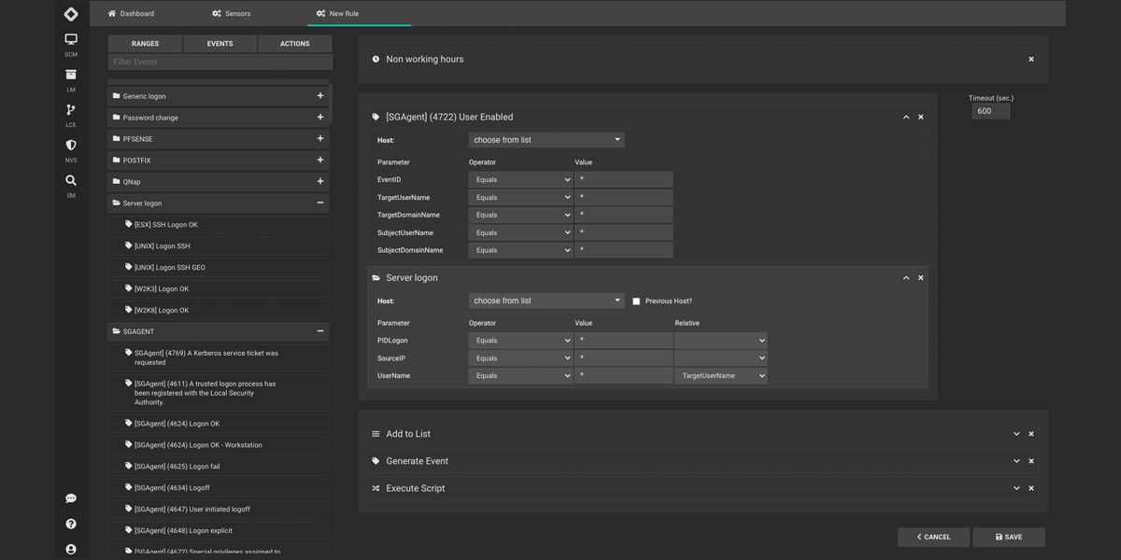
Task: Select the ACTIONS tab
Action: (294, 44)
